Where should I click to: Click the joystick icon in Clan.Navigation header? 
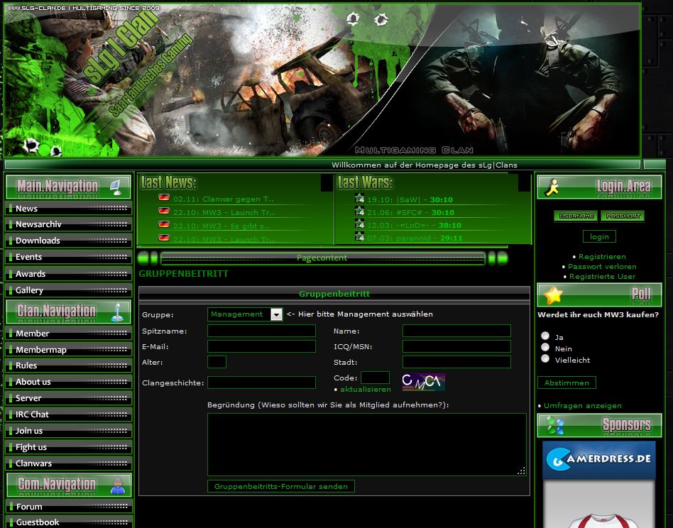(x=117, y=312)
